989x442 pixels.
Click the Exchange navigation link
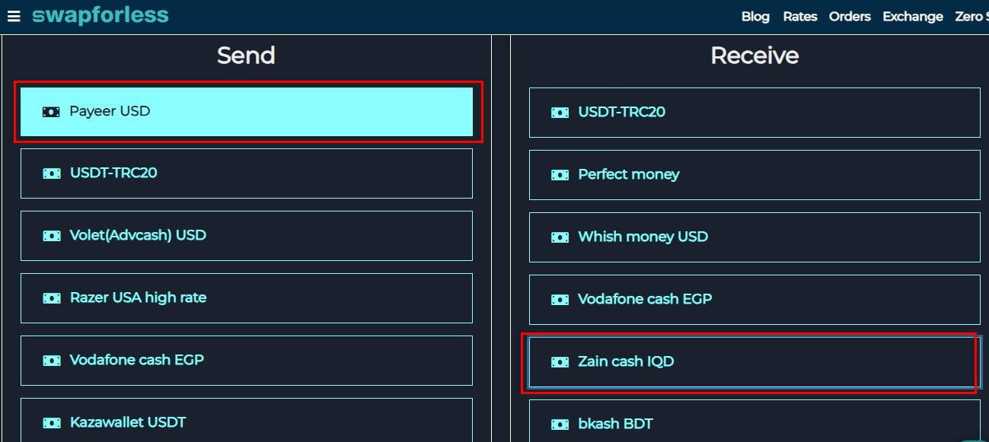click(912, 16)
